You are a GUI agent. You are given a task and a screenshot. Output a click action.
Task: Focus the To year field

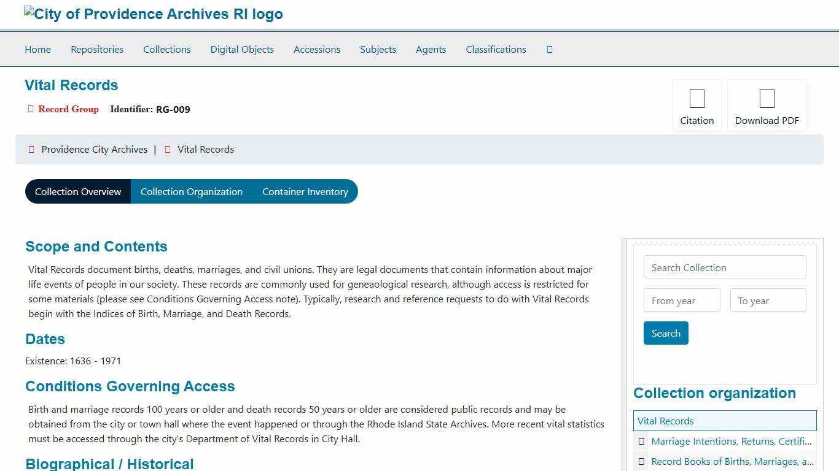point(768,301)
